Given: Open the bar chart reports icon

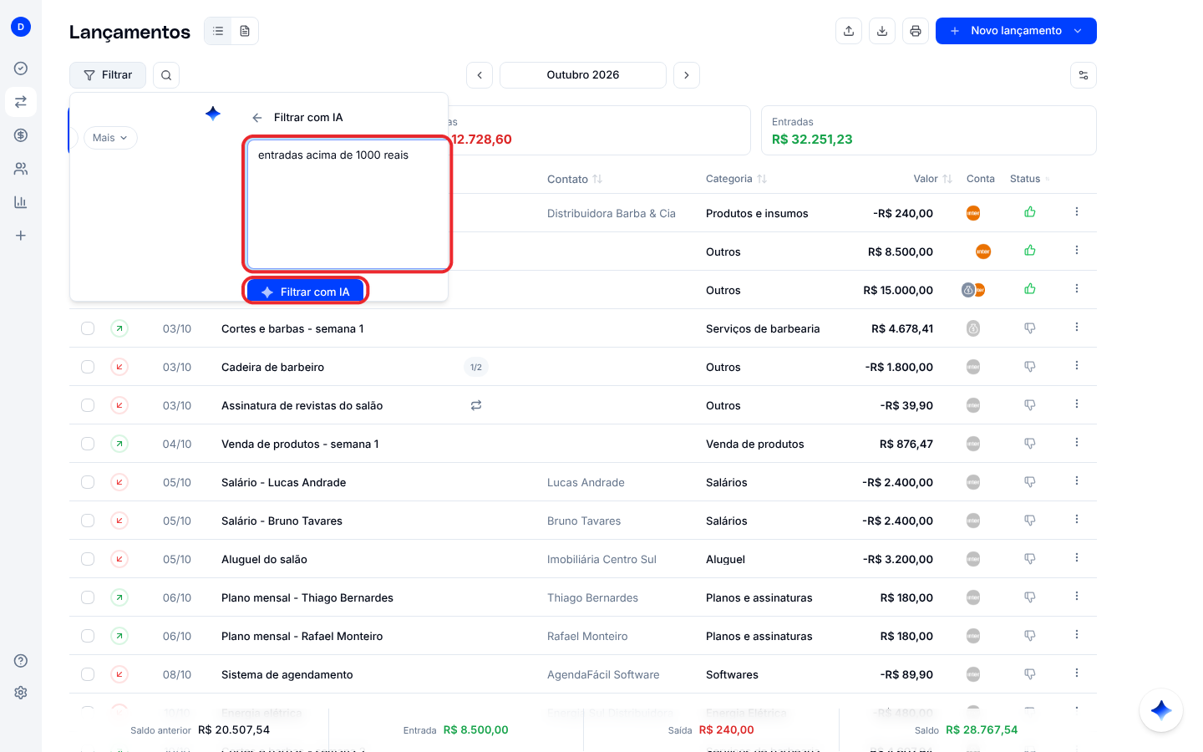Looking at the screenshot, I should 21,202.
